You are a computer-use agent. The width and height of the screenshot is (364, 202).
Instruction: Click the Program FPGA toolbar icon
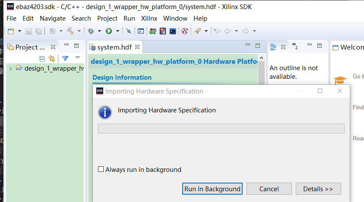coord(153,31)
